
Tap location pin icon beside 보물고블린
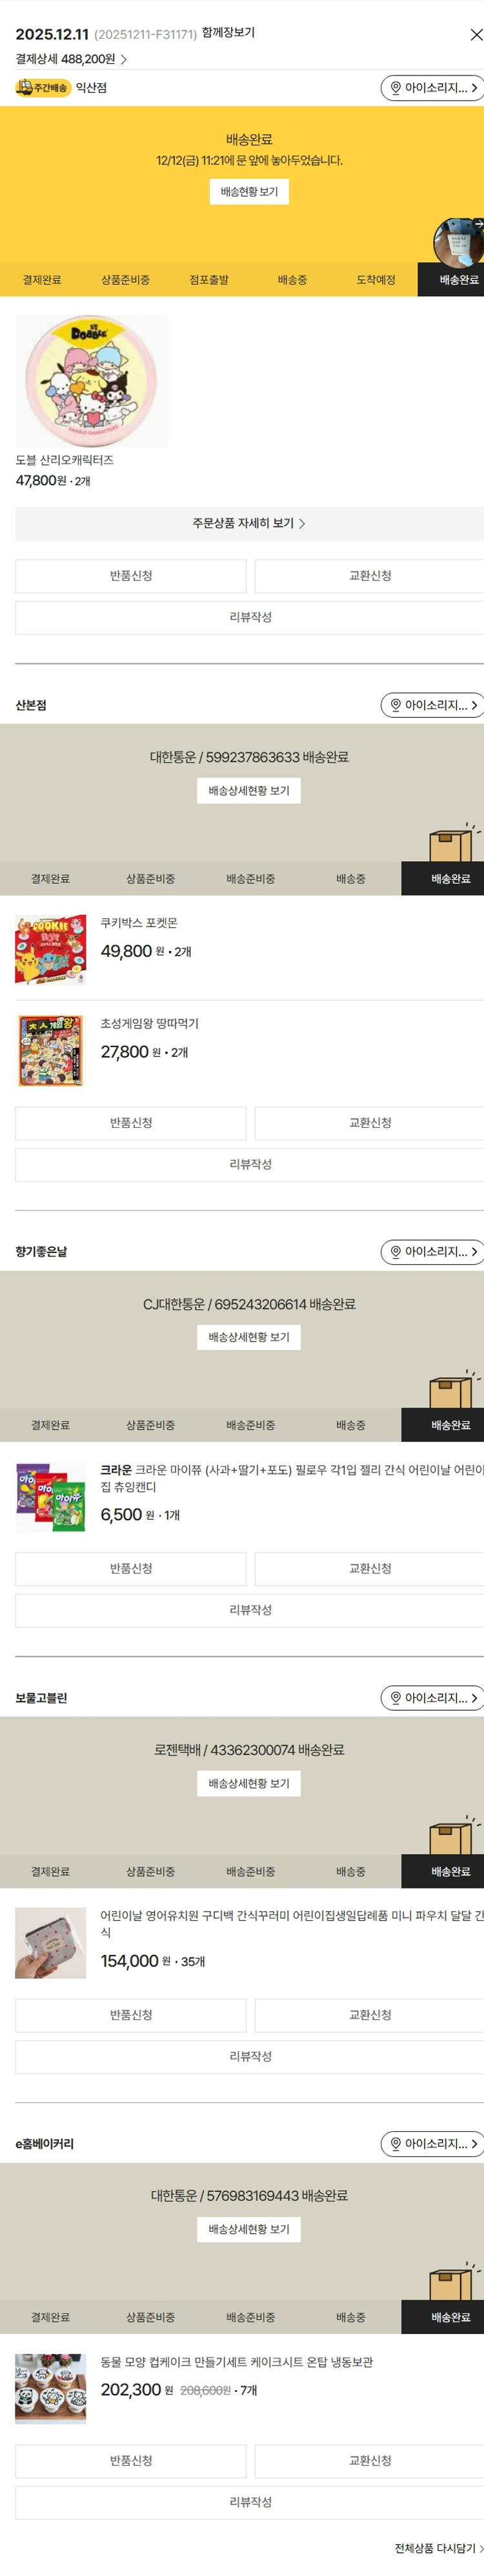(396, 1698)
